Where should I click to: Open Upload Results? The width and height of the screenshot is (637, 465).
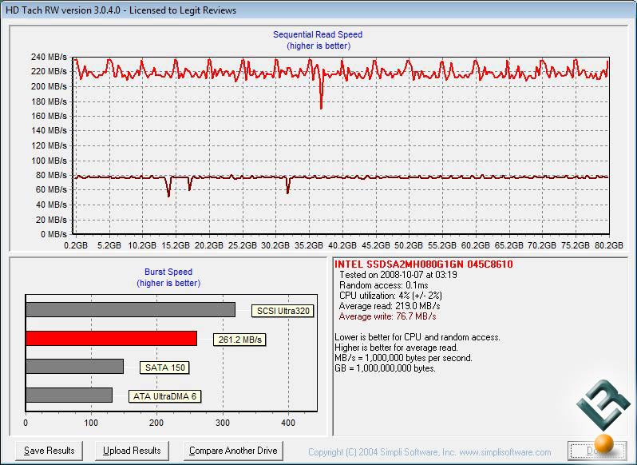132,451
